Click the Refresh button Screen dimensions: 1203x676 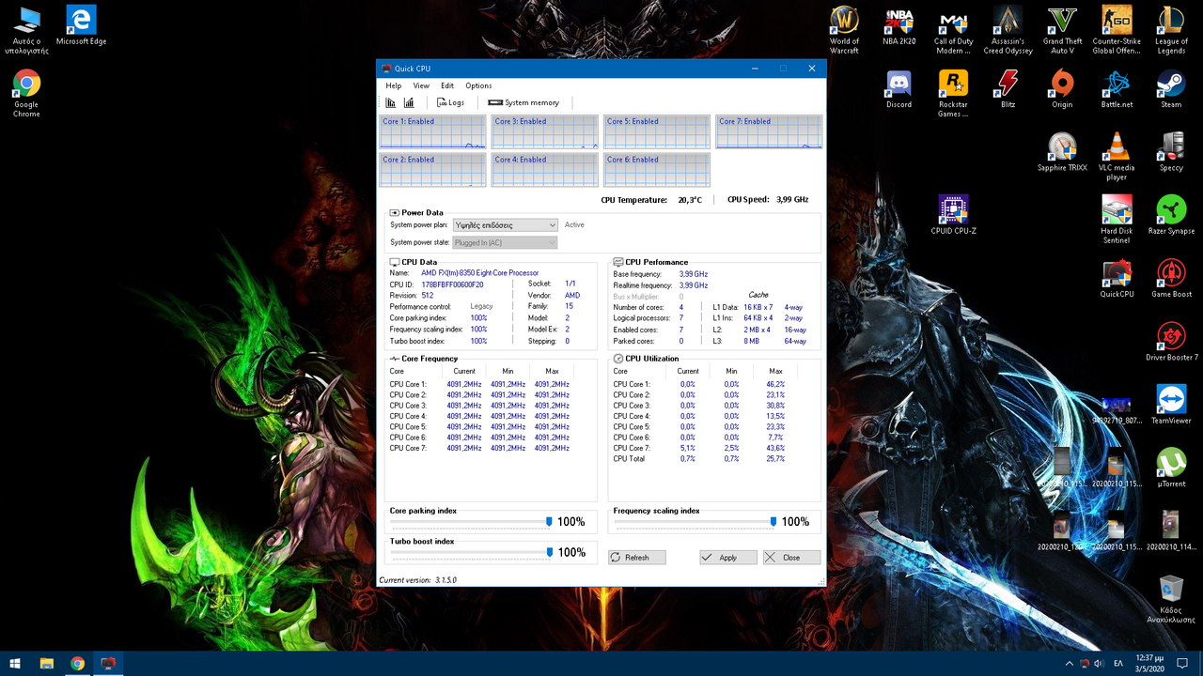[636, 557]
